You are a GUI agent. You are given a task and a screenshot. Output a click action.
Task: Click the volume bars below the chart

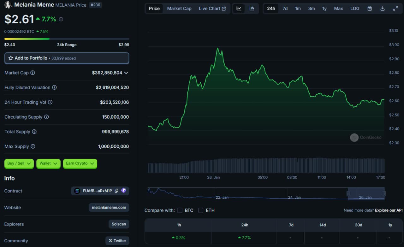(x=266, y=166)
